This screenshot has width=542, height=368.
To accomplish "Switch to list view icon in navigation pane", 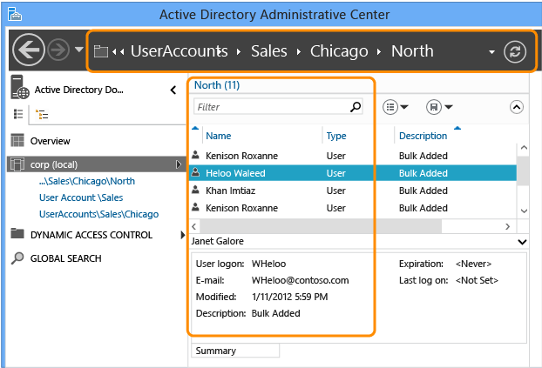I will (x=18, y=114).
